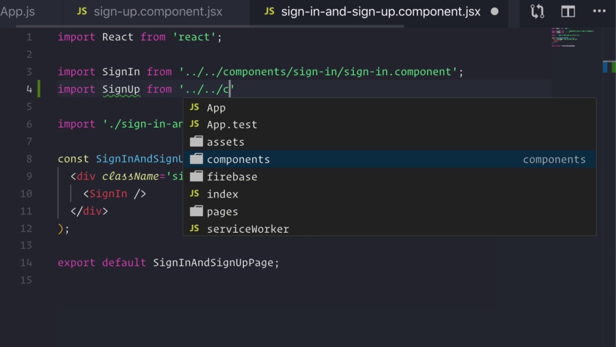Click the const keyword on line 8
616x347 pixels.
pos(73,159)
